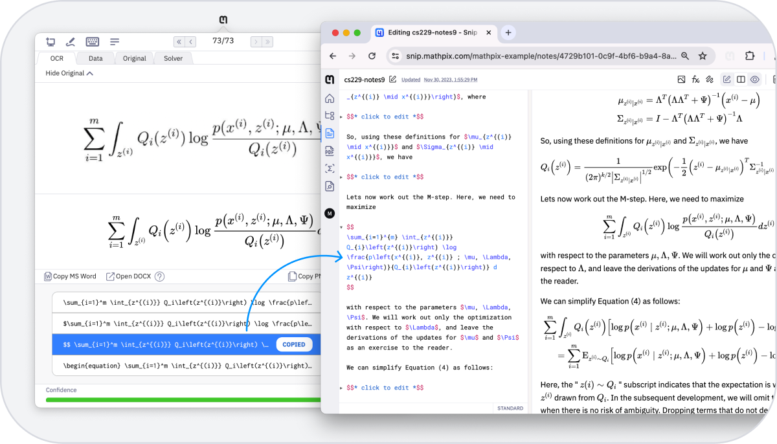The image size is (777, 444).
Task: Go back in the browser
Action: (333, 56)
